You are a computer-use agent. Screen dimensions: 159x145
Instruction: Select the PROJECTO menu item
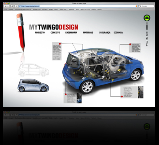pos(40,32)
